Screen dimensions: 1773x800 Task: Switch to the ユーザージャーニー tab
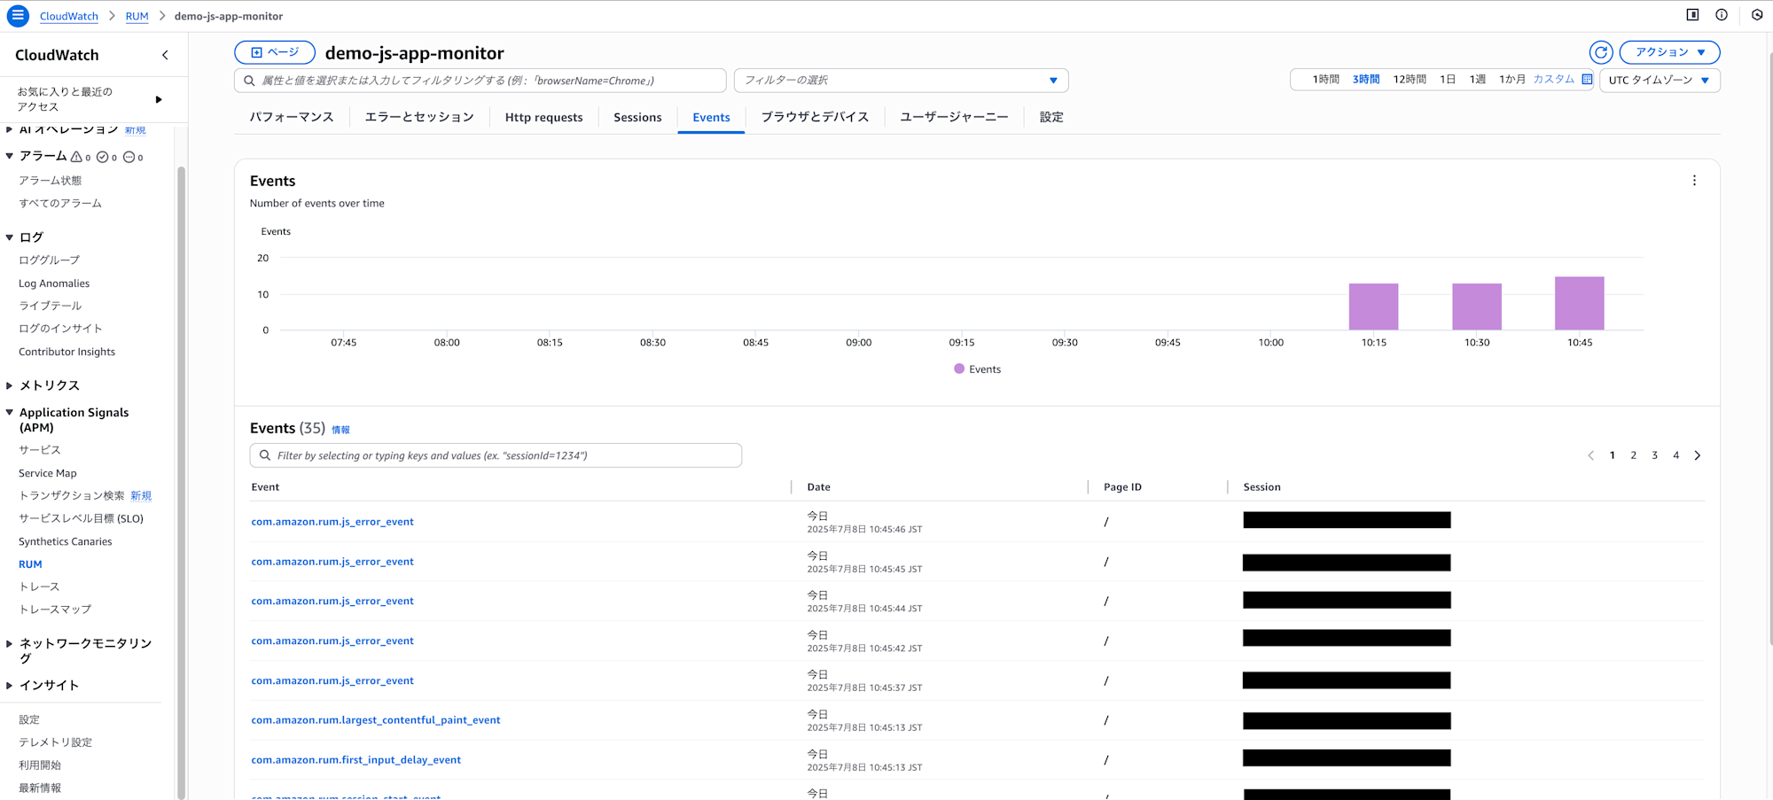click(x=954, y=117)
